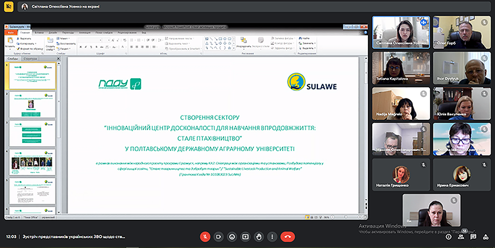Click the slide title text СТВОРЕННЯ СЕКТОРУ
Image resolution: width=495 pixels, height=248 pixels.
210,118
